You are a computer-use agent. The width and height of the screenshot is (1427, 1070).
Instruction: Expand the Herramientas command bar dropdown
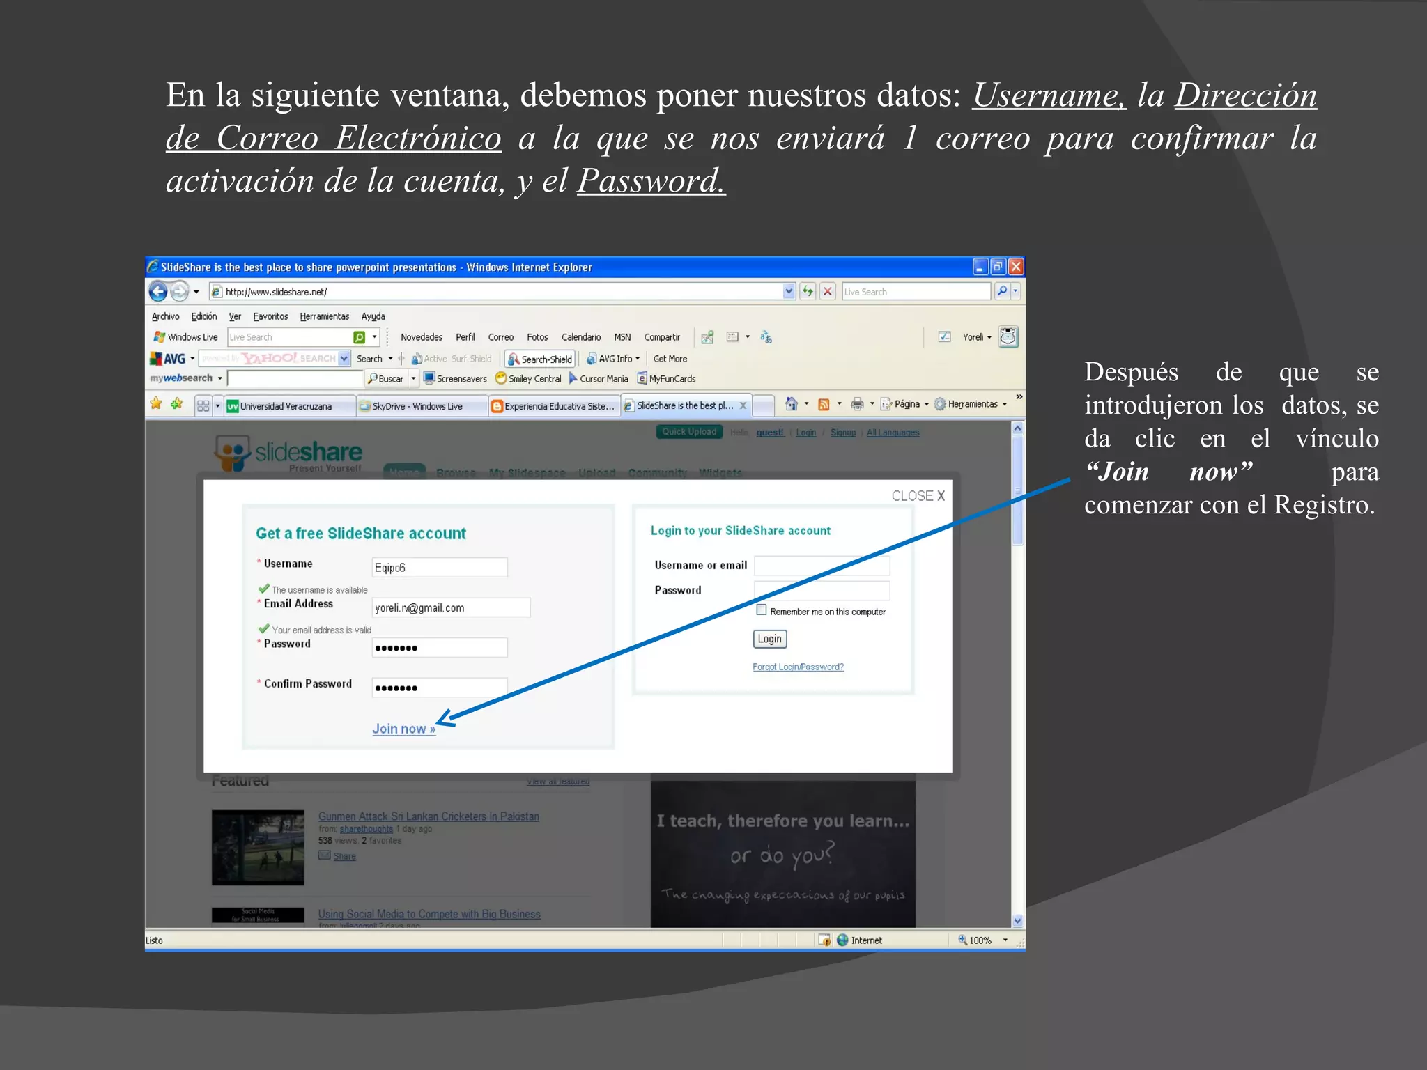tap(1004, 404)
